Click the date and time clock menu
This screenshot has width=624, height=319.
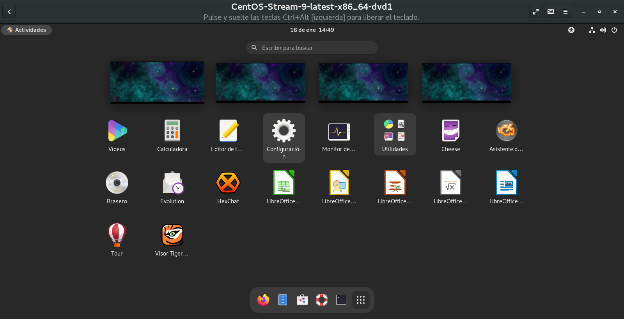tap(312, 30)
